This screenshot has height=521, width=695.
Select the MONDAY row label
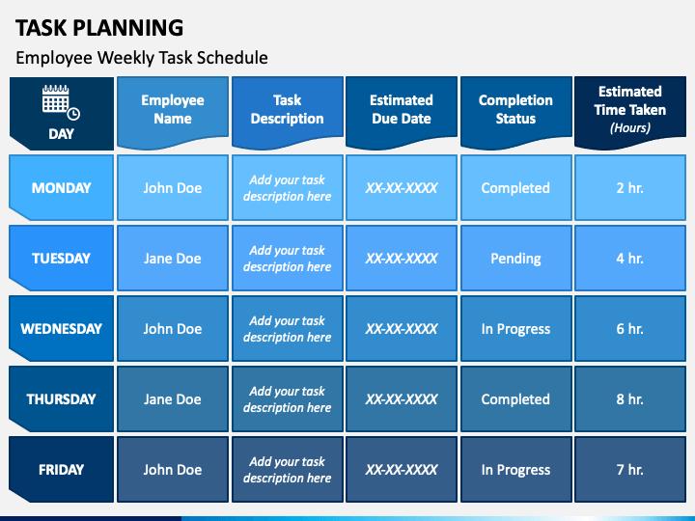click(x=61, y=187)
